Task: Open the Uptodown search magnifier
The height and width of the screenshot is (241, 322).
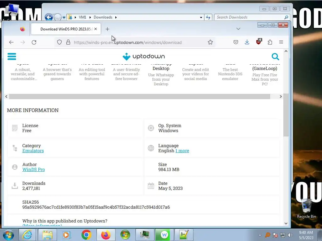Action: tap(275, 56)
